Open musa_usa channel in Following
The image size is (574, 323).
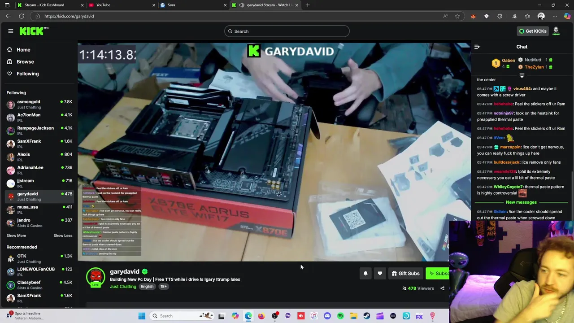coord(39,209)
